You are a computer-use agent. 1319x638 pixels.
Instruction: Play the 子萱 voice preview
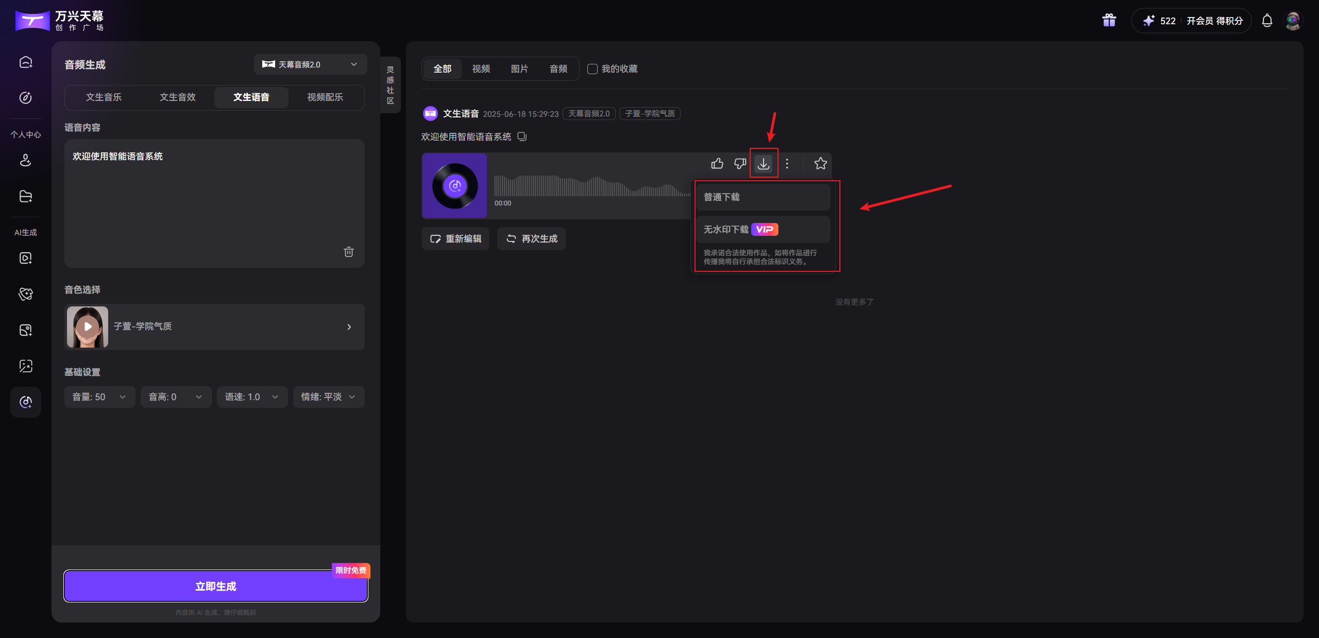[88, 326]
